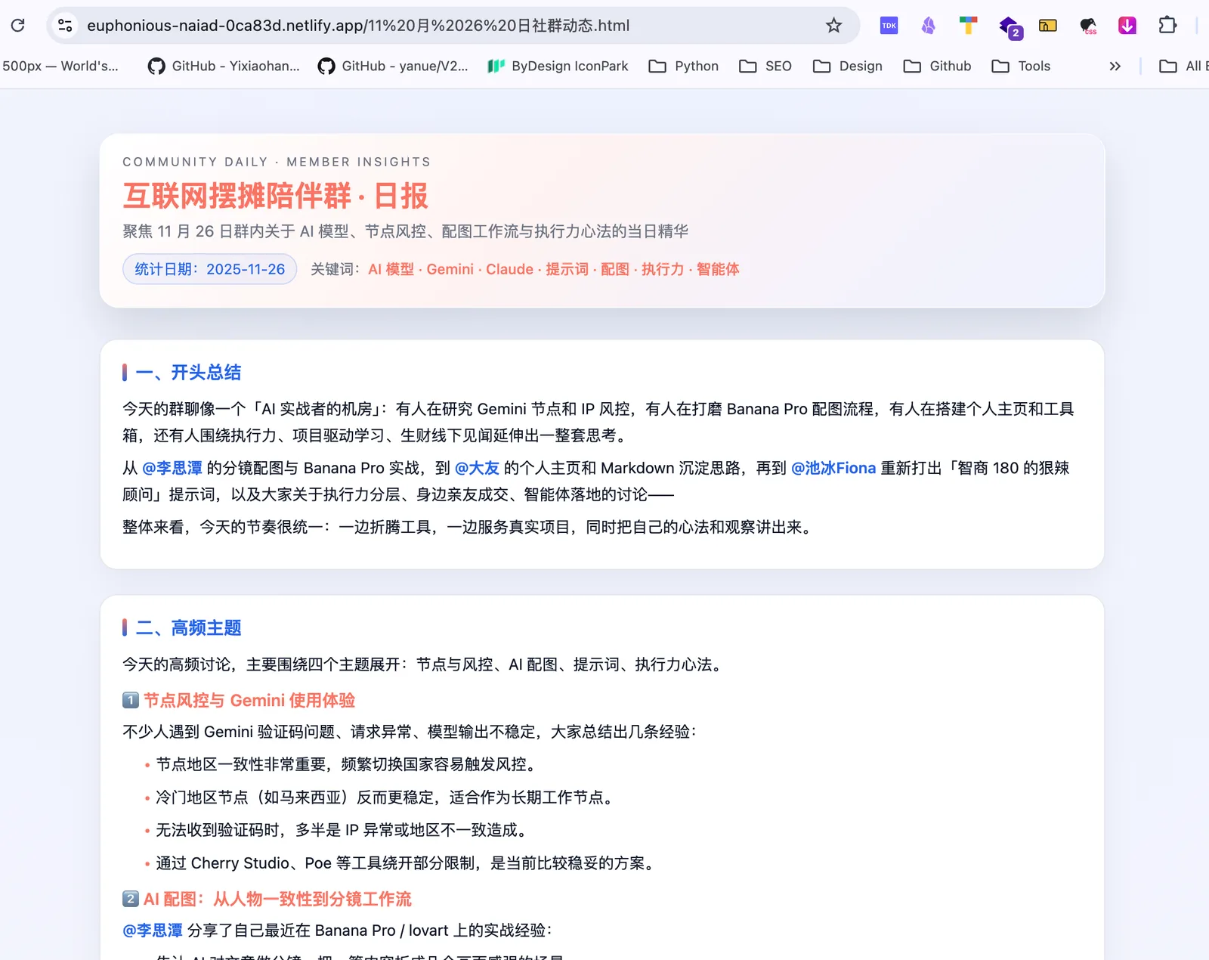Open the colorful T extension icon

pyautogui.click(x=968, y=26)
